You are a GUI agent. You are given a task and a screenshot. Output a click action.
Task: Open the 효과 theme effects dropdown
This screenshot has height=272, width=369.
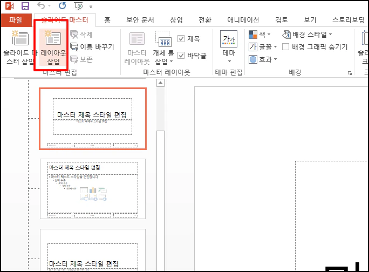pos(263,59)
